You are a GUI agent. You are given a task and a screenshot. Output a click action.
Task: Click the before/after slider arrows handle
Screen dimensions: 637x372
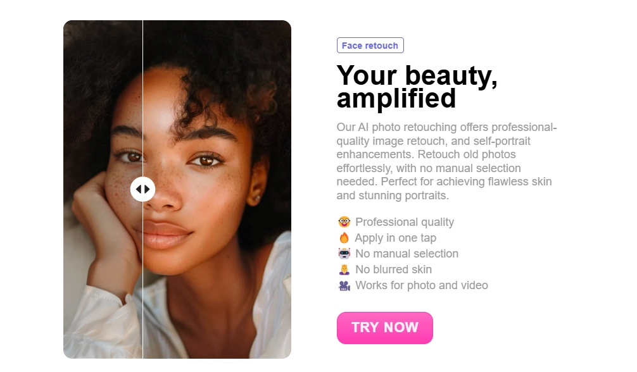click(143, 189)
